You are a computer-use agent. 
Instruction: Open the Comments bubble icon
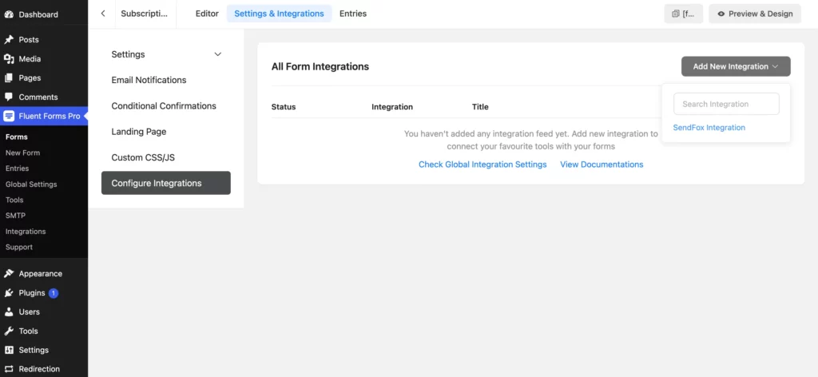8,97
